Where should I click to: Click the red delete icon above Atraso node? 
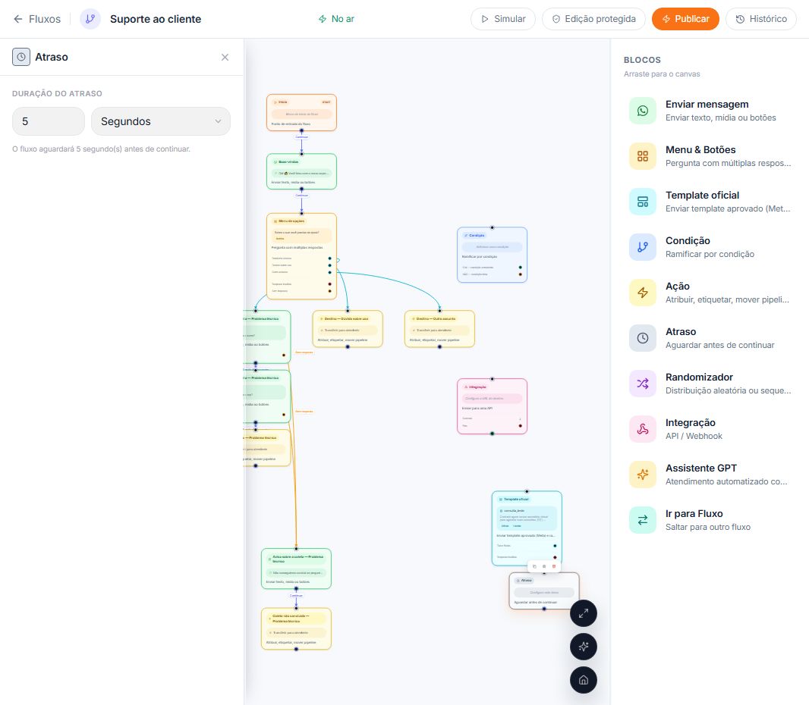click(554, 566)
